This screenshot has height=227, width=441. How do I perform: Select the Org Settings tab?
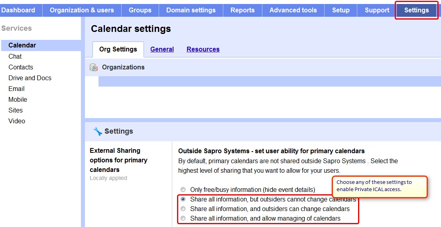pos(118,49)
